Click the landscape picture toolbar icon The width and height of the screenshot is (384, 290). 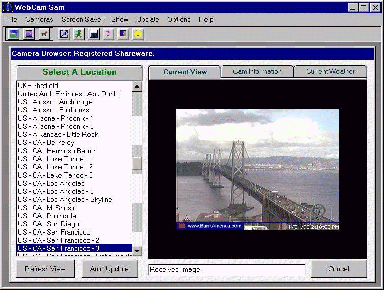click(13, 34)
